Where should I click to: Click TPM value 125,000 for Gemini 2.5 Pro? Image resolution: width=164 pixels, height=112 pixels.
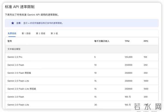coord(128,57)
